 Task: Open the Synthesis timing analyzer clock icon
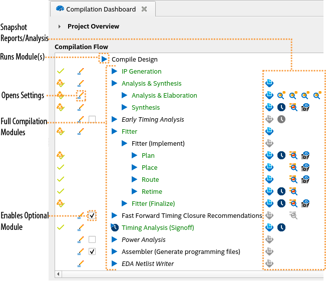pyautogui.click(x=281, y=107)
